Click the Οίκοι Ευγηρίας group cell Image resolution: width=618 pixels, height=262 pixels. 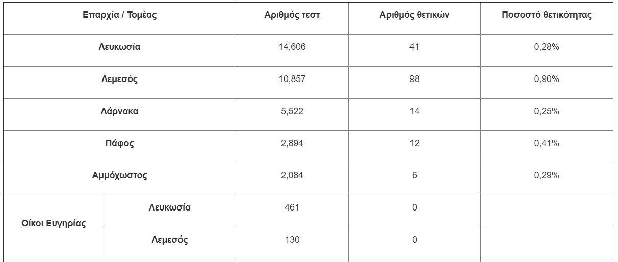click(x=54, y=224)
